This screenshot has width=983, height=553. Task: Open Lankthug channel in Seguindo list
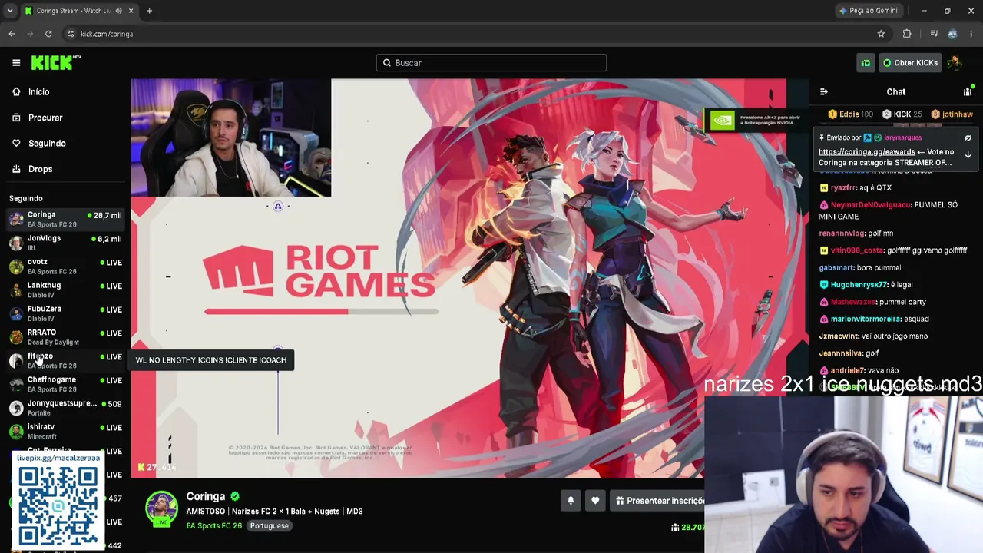coord(65,290)
